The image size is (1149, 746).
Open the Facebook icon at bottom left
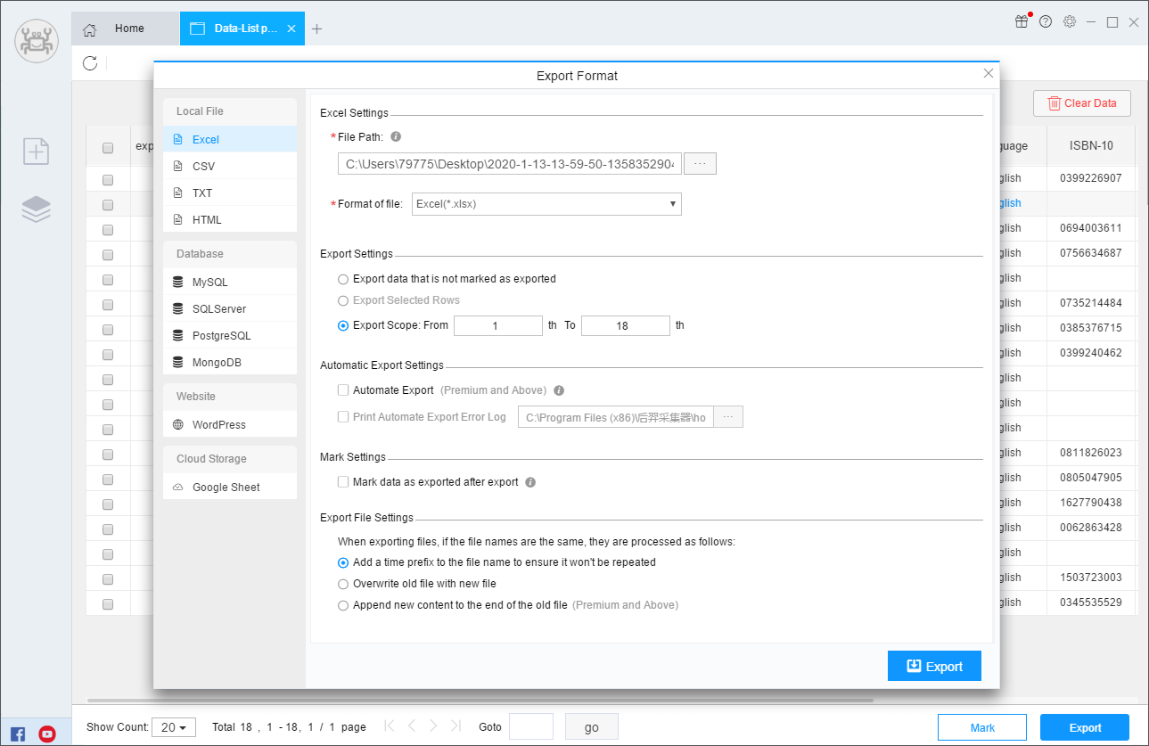coord(18,734)
